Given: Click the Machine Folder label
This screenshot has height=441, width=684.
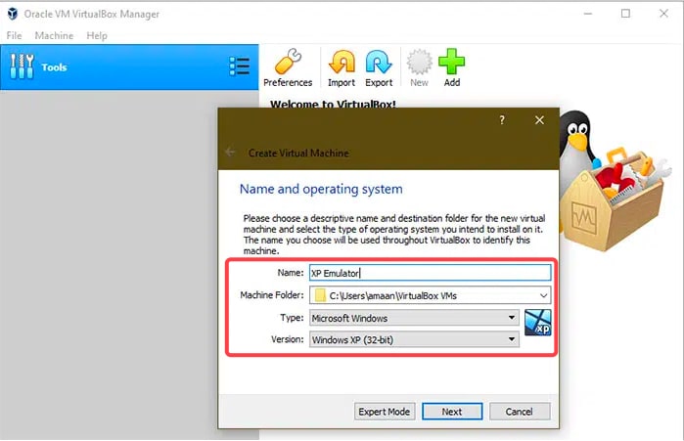Looking at the screenshot, I should pos(272,295).
